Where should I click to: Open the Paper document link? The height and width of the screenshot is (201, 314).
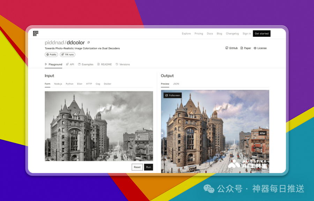pos(246,48)
